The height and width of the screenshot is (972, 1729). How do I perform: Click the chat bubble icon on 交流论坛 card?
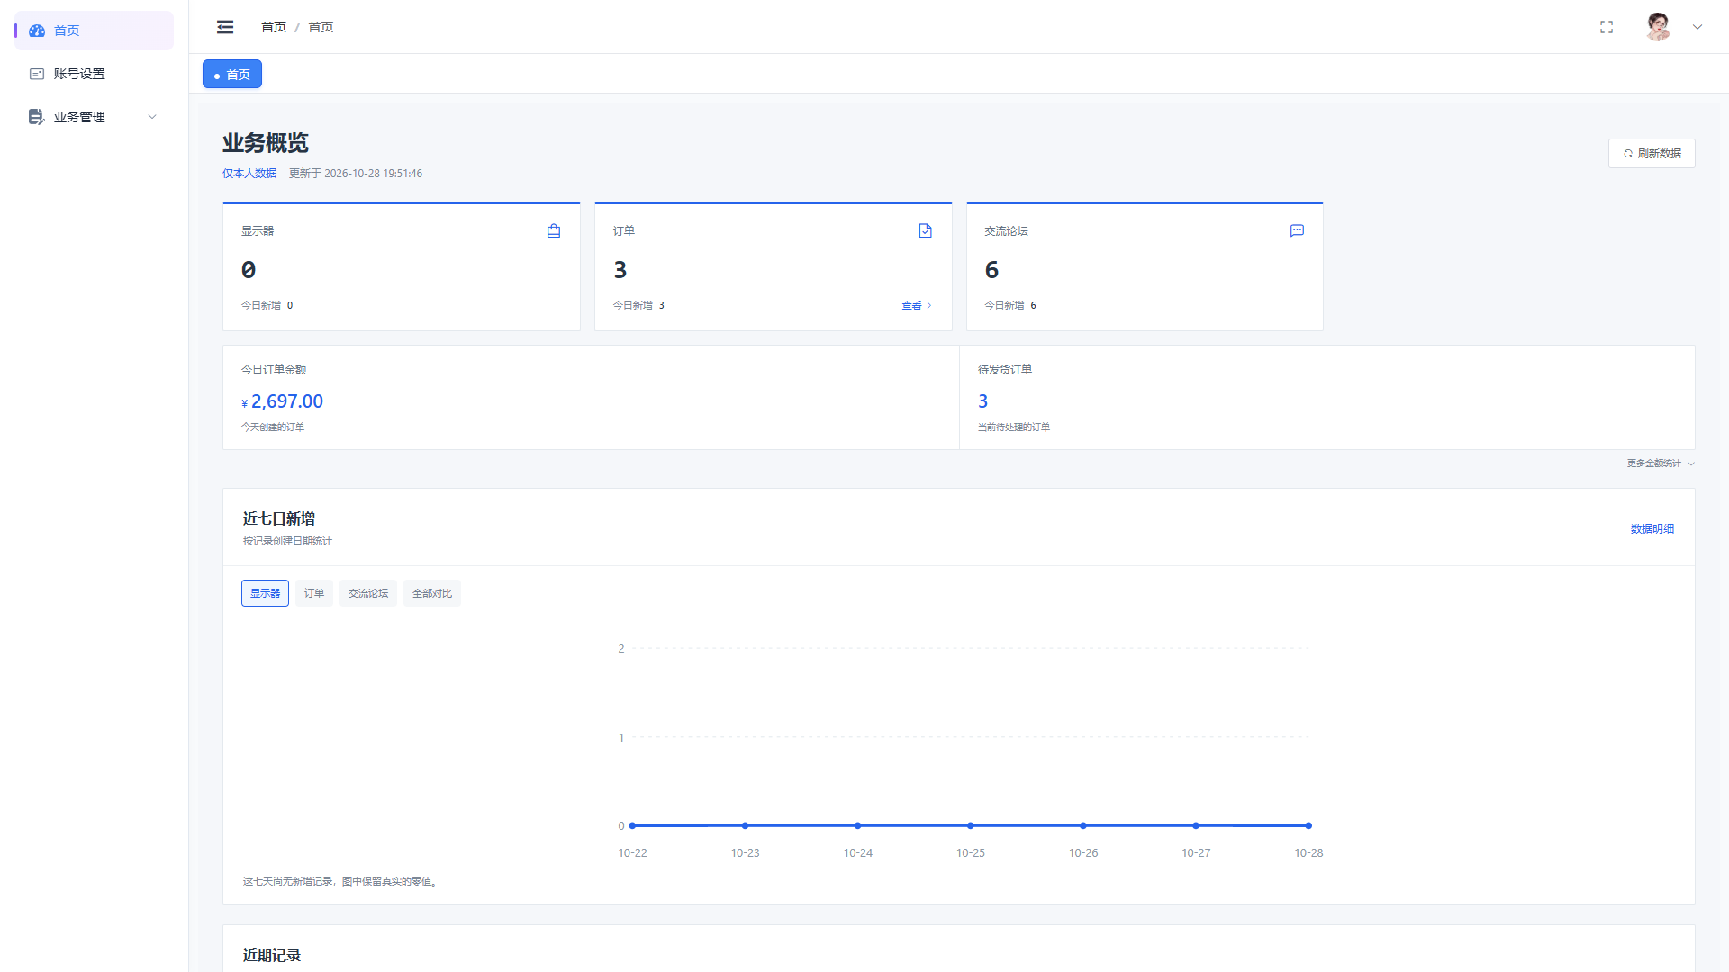1297,231
